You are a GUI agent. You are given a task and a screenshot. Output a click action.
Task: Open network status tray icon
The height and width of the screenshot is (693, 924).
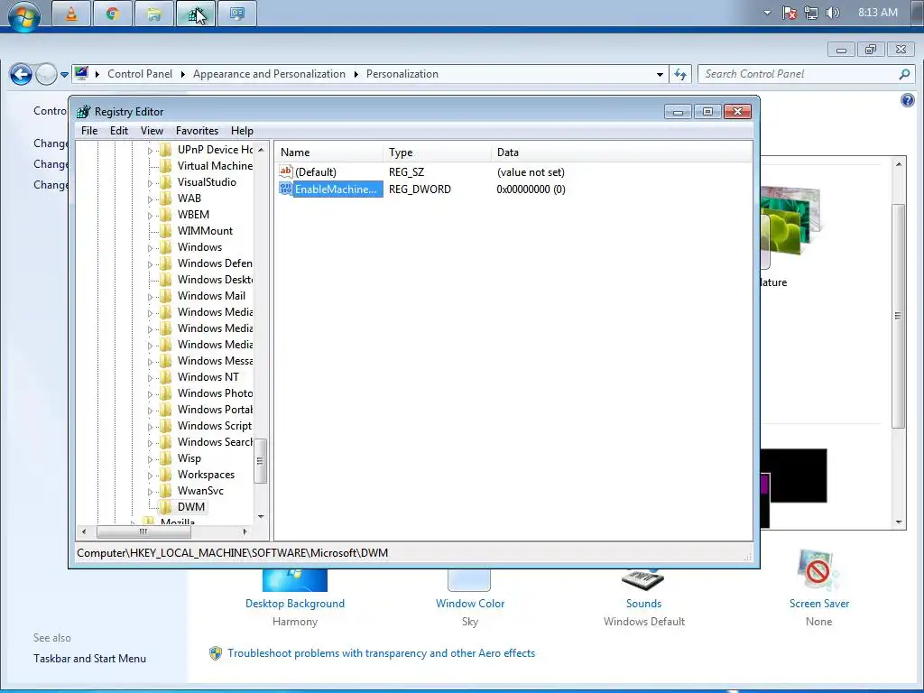tap(811, 13)
